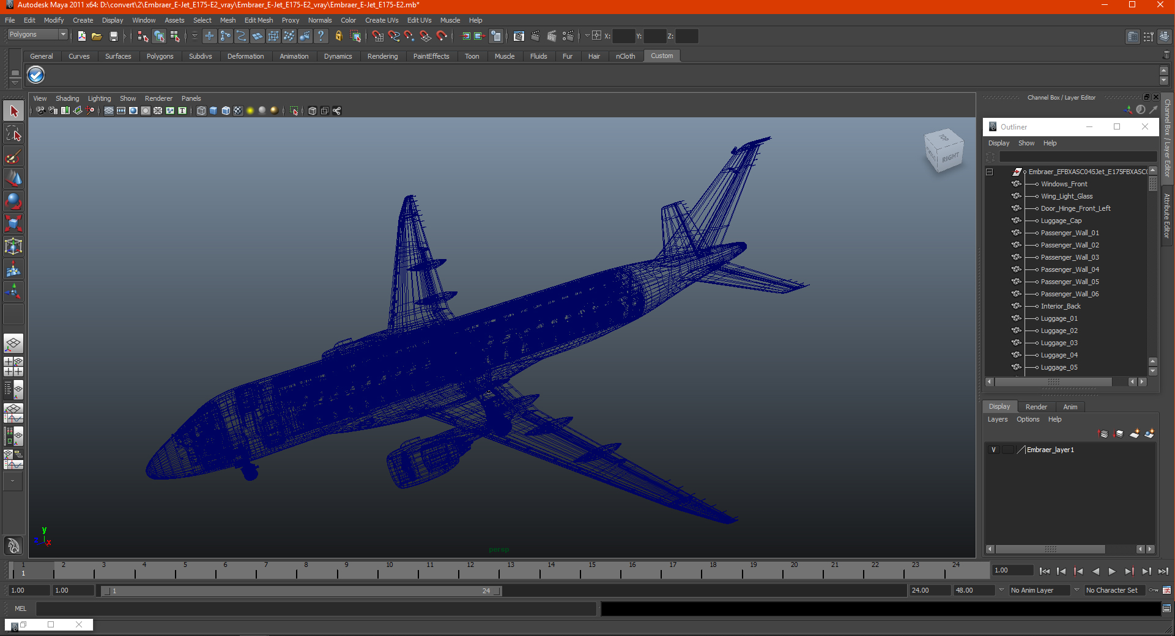Activate the Move tool in toolbox
This screenshot has height=636, width=1175.
point(13,179)
